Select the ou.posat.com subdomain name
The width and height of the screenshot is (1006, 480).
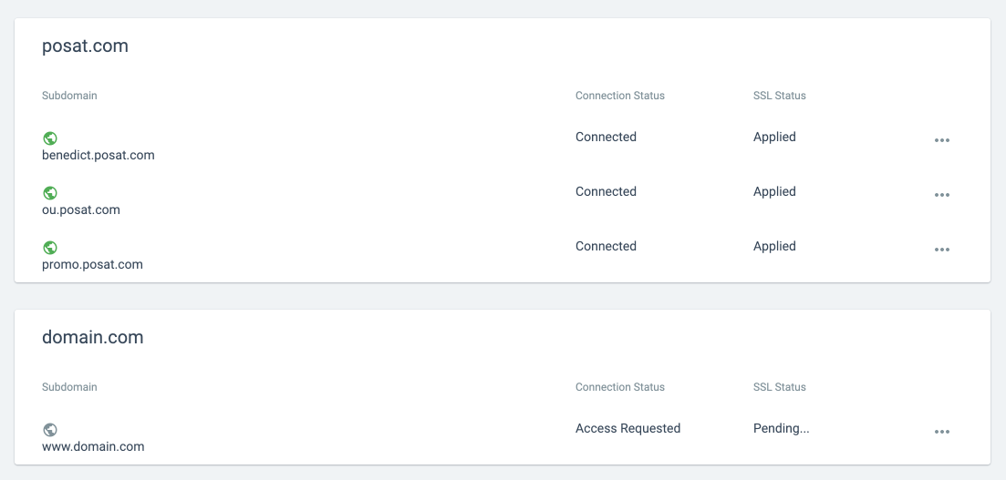click(81, 209)
